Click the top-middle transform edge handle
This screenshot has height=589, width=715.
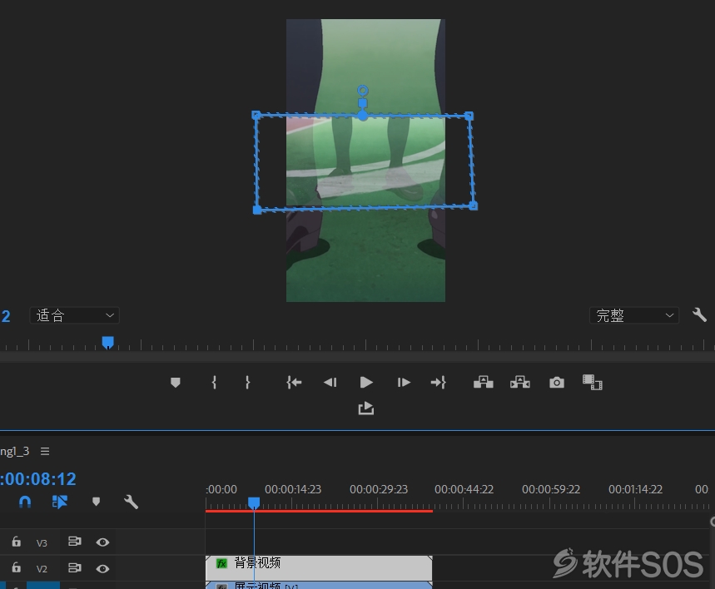363,116
